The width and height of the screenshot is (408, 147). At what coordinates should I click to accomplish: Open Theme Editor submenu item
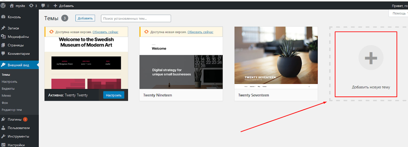click(12, 110)
